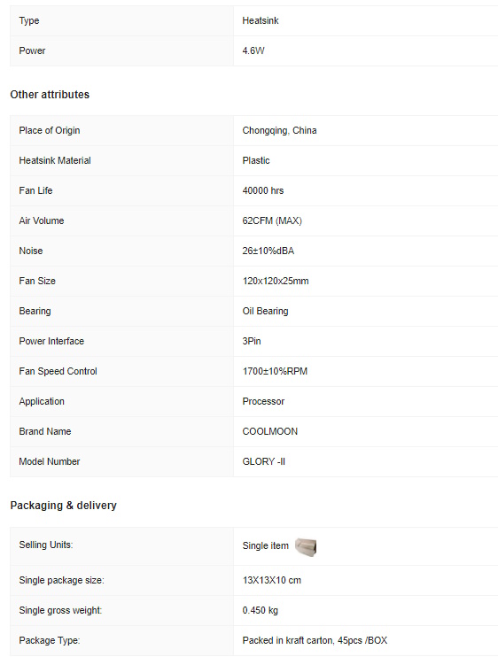
Task: Select the Heatsink type value
Action: [261, 20]
